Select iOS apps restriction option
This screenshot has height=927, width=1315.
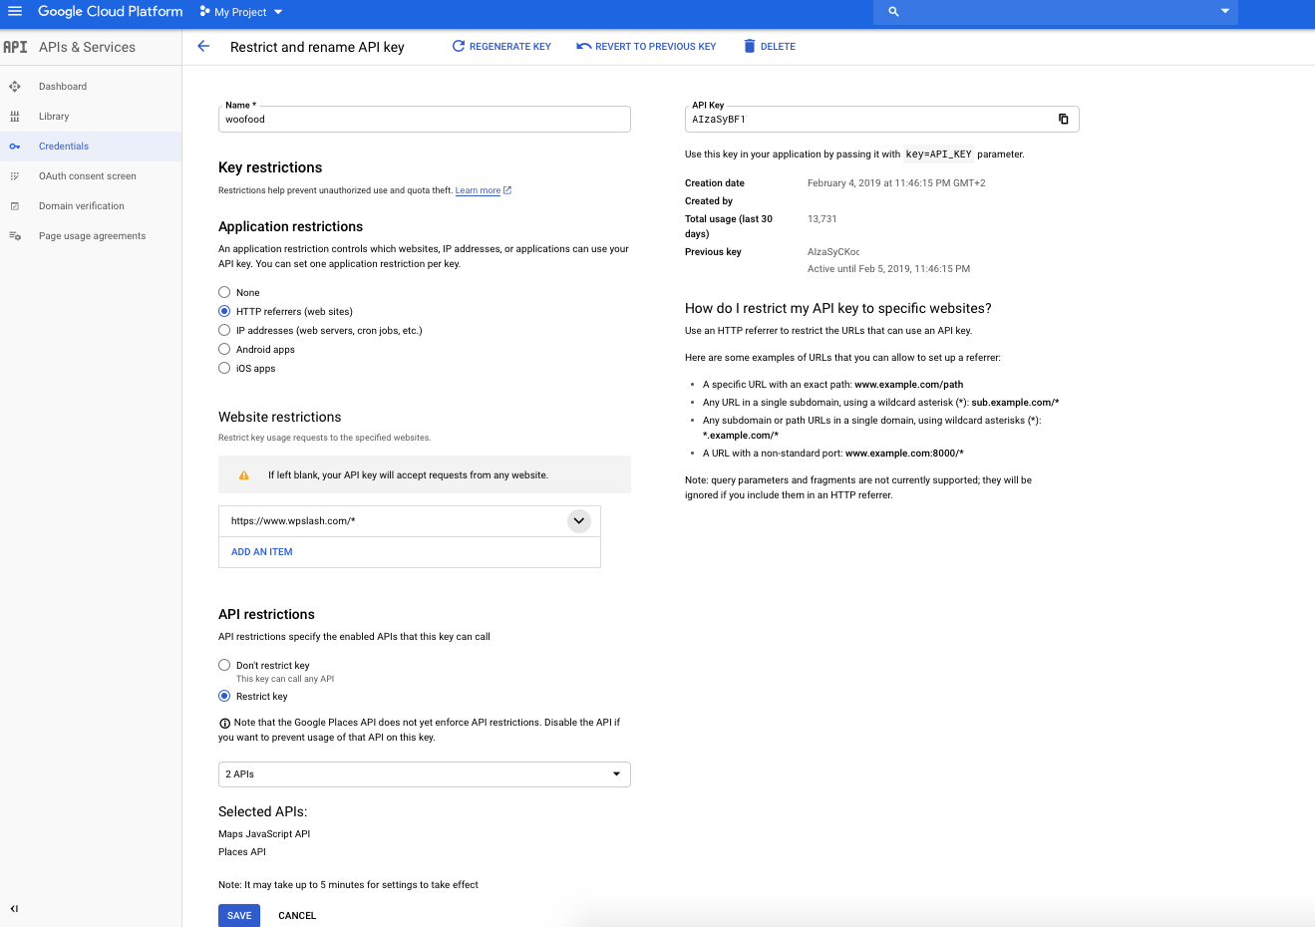click(x=224, y=368)
